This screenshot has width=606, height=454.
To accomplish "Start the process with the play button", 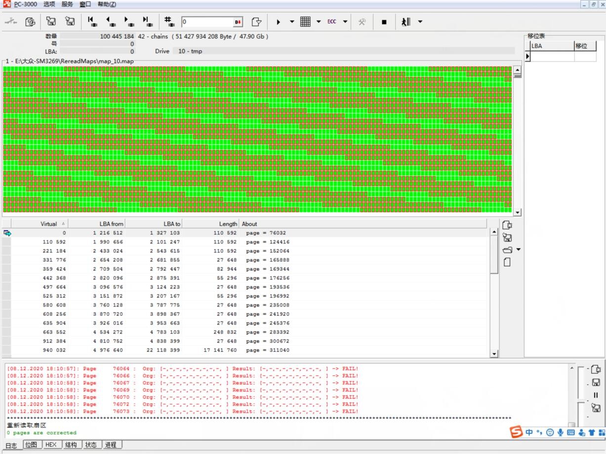I will 279,22.
